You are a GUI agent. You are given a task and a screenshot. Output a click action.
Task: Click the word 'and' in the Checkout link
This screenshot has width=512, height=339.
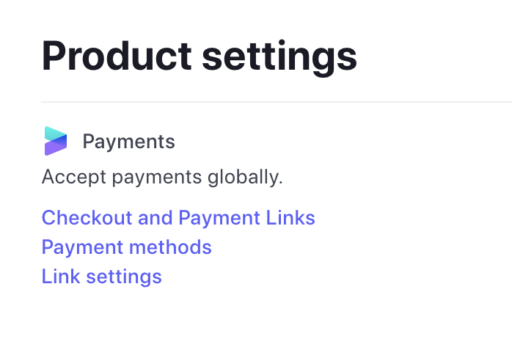pos(155,218)
